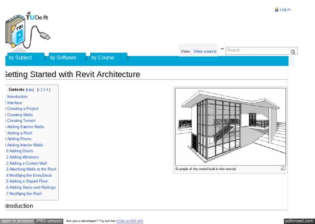Go to contents page 4 link
315x224 pixels.
tap(47, 90)
